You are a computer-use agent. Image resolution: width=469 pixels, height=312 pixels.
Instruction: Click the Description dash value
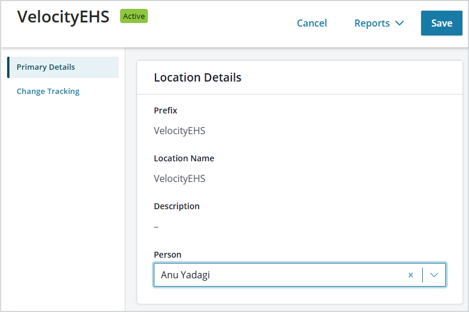point(156,227)
